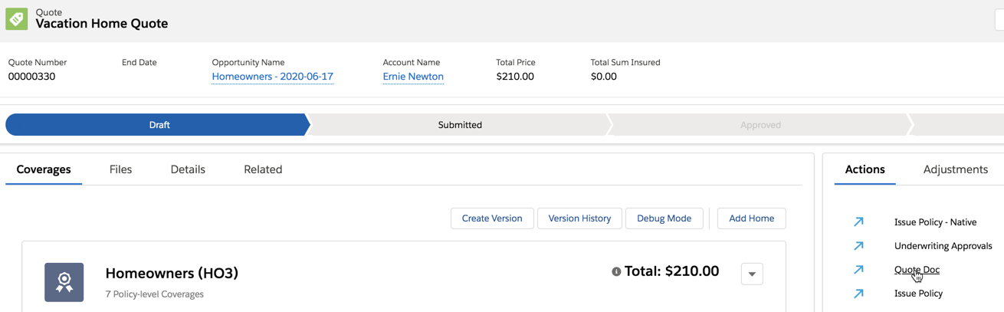1004x312 pixels.
Task: Select the Approved stage in the path
Action: [760, 125]
